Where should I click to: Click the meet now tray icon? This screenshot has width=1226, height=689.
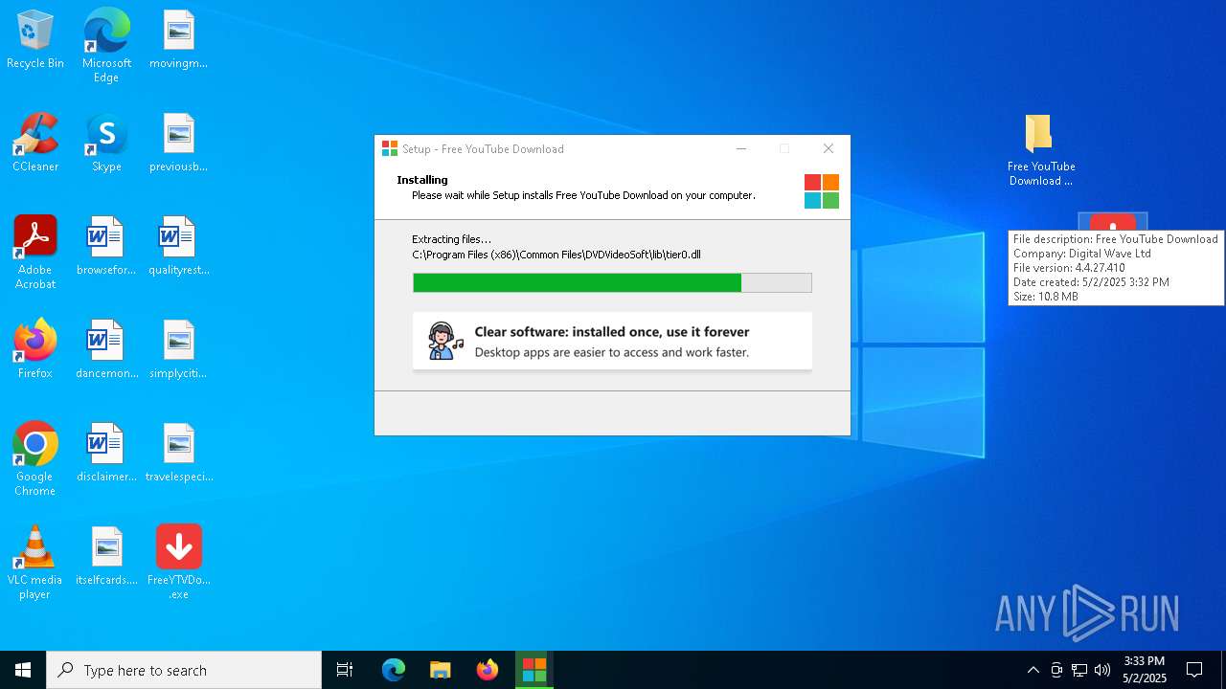point(1056,670)
